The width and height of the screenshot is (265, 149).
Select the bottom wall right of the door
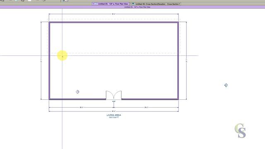150,99
